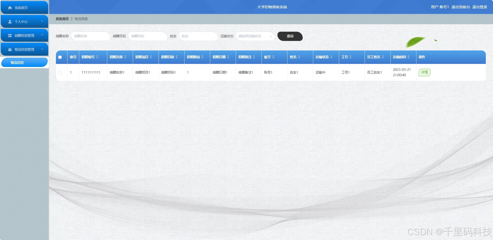Image resolution: width=493 pixels, height=240 pixels.
Task: Click cell text 捐赠日期1
Action: (x=220, y=72)
